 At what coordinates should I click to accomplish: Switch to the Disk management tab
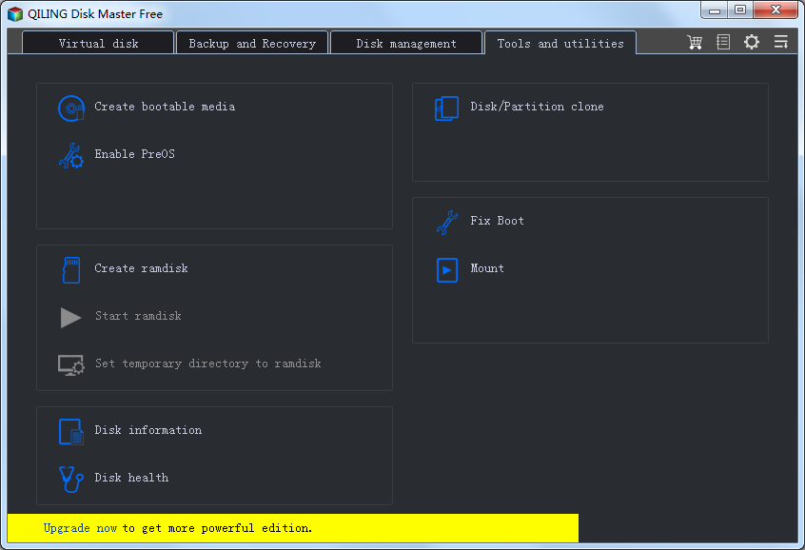pos(406,43)
